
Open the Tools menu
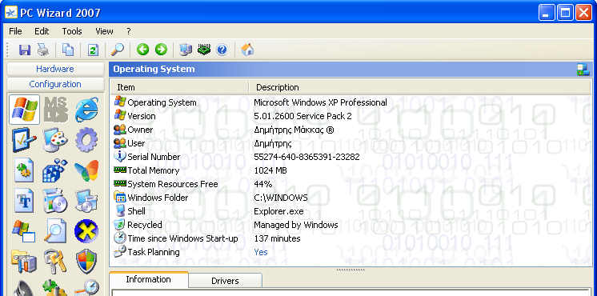pos(72,31)
